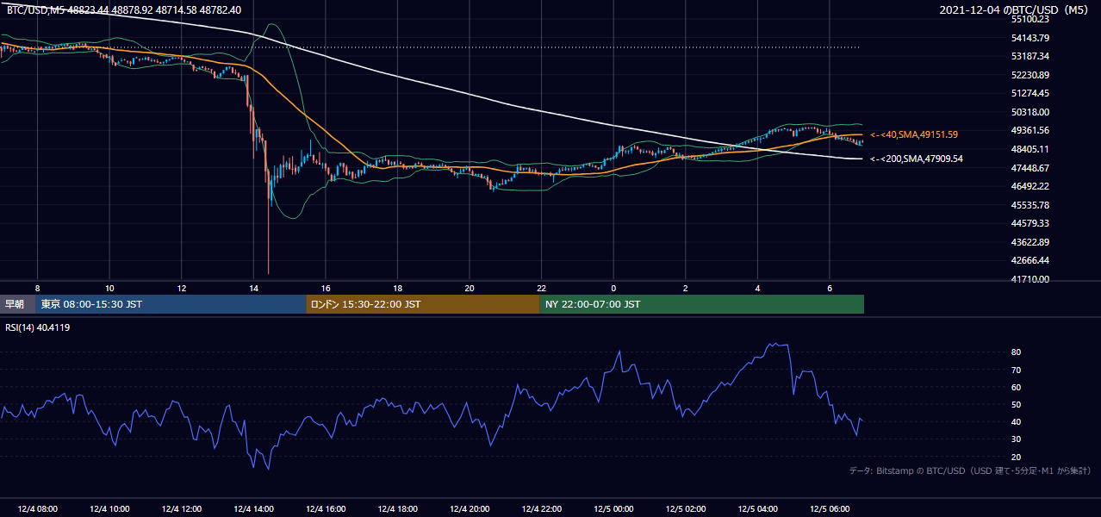Click the 12/5 02:00 date-time label

(x=686, y=509)
